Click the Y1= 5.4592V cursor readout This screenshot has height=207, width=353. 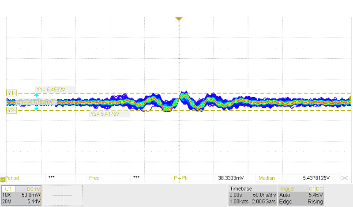pyautogui.click(x=51, y=89)
